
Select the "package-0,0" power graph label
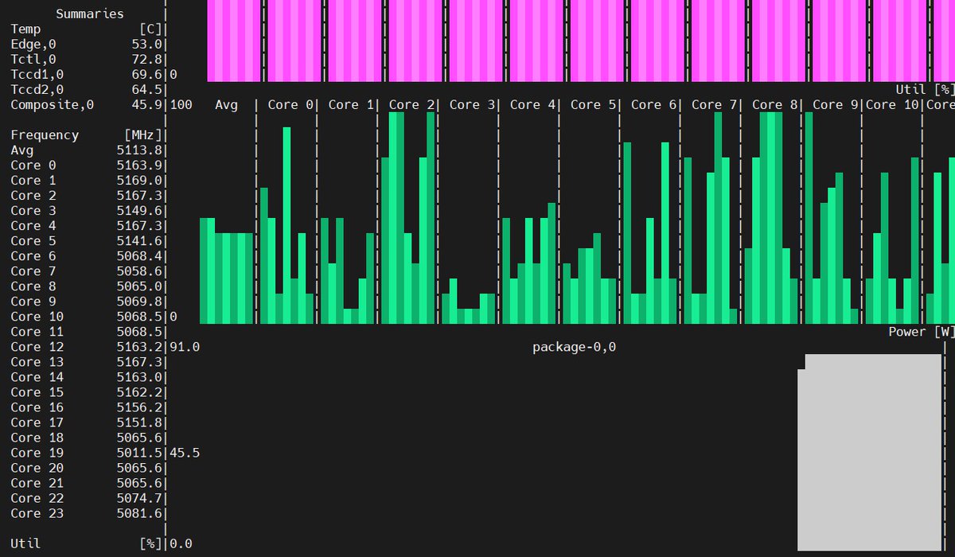[574, 347]
